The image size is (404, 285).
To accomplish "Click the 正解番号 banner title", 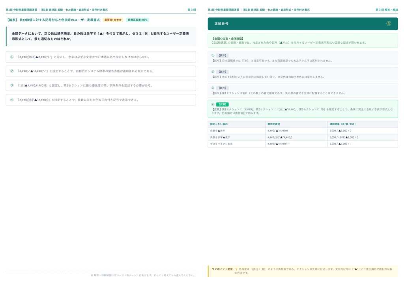I will click(x=221, y=24).
